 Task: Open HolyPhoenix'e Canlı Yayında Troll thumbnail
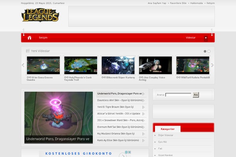[81, 66]
